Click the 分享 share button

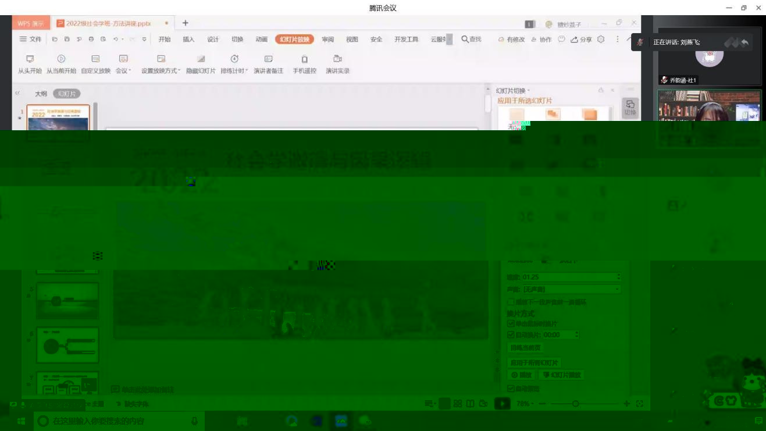pyautogui.click(x=582, y=39)
